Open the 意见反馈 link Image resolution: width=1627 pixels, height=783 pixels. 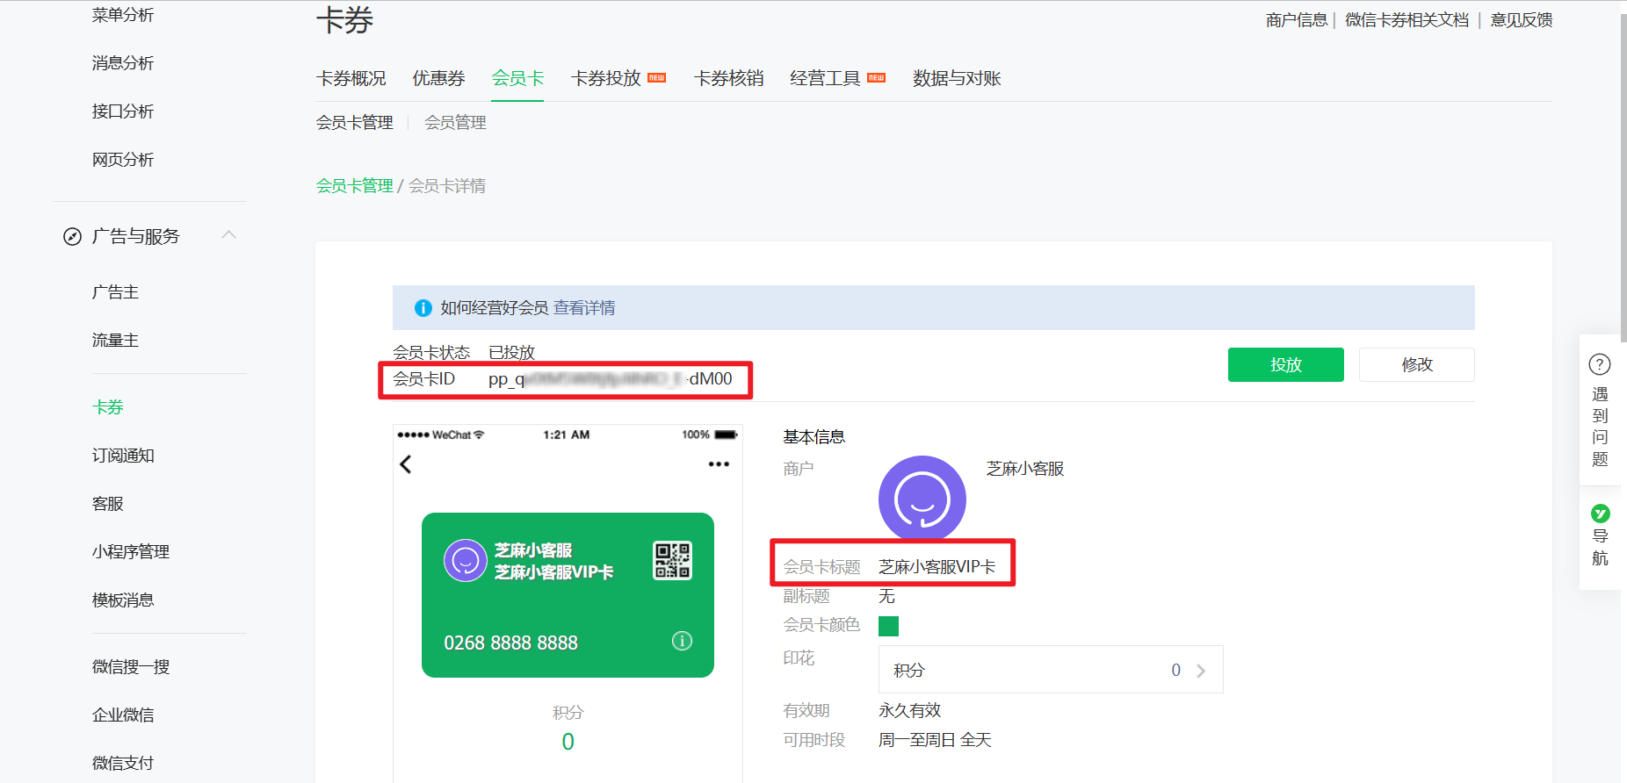tap(1522, 20)
